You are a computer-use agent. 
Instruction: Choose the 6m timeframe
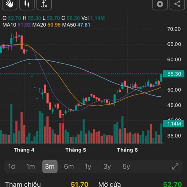coord(69,166)
